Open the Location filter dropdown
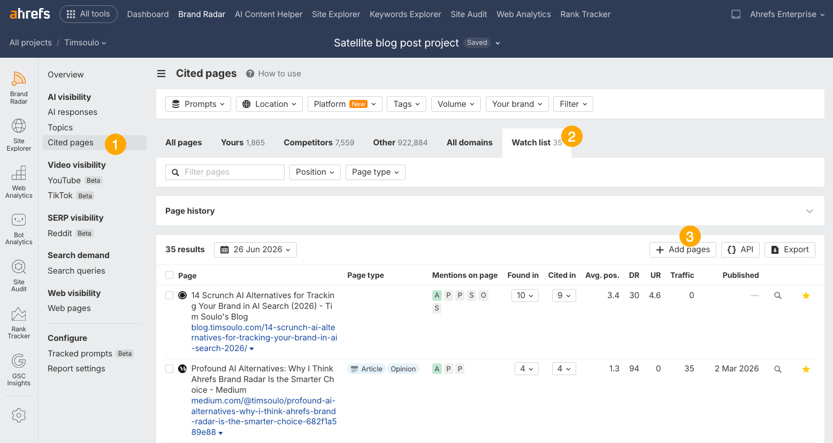The width and height of the screenshot is (833, 443). pyautogui.click(x=269, y=104)
